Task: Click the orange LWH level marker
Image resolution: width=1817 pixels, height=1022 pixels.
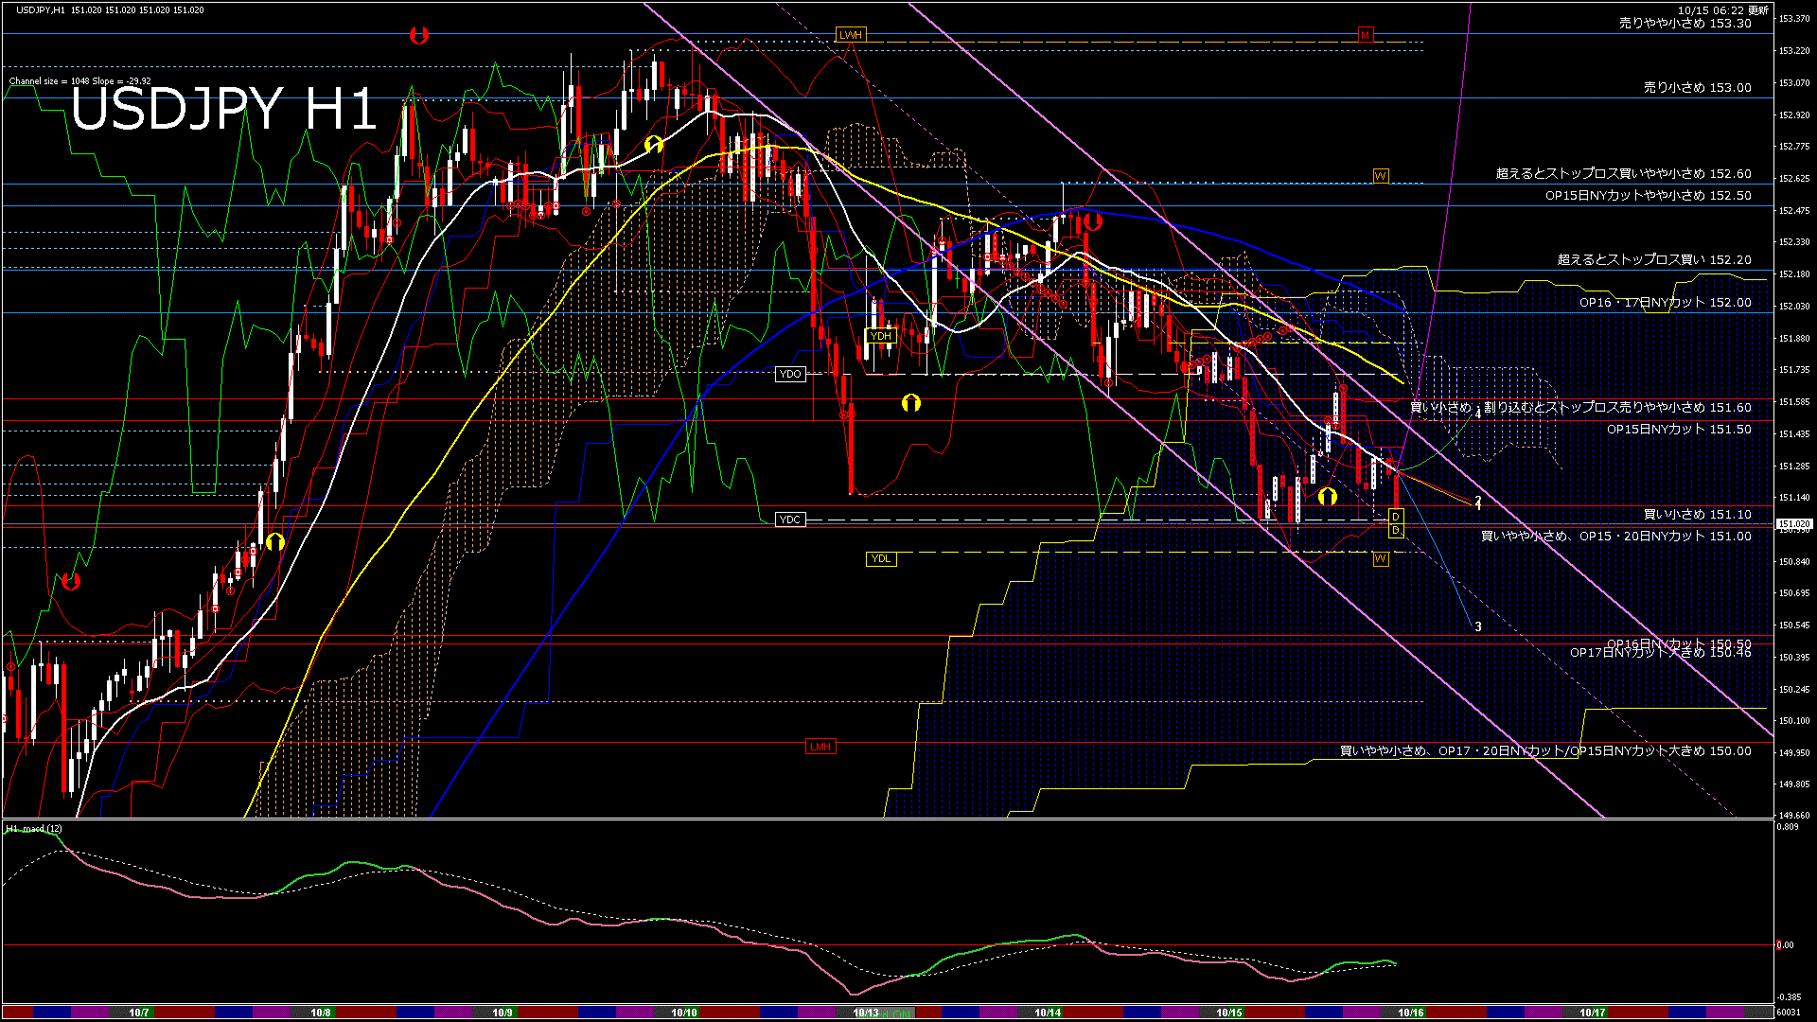Action: click(x=850, y=35)
